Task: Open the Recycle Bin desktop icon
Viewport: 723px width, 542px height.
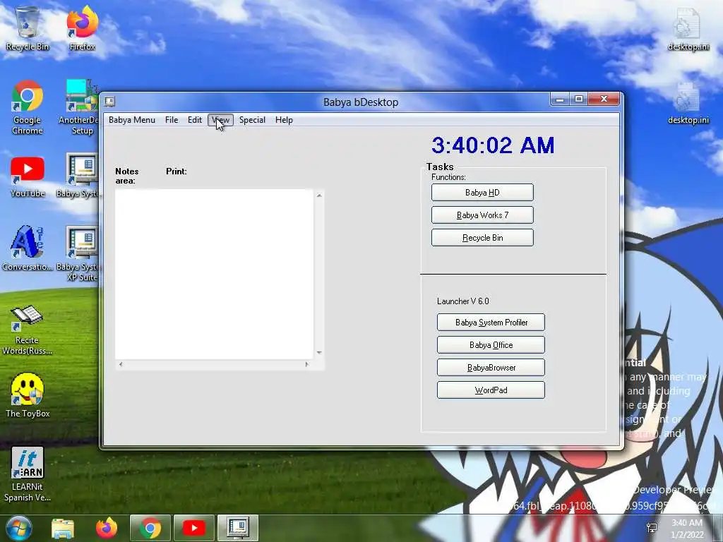Action: [x=28, y=28]
